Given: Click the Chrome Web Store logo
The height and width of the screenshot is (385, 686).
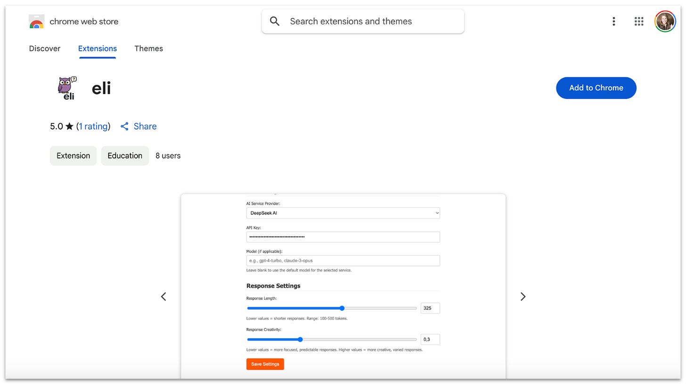Looking at the screenshot, I should [x=36, y=22].
